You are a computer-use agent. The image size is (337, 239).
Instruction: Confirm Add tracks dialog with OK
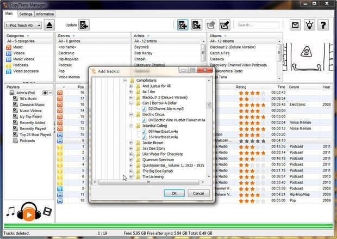pyautogui.click(x=174, y=193)
